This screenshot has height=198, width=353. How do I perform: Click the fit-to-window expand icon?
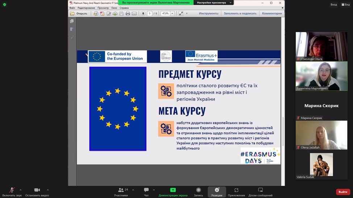pyautogui.click(x=181, y=13)
